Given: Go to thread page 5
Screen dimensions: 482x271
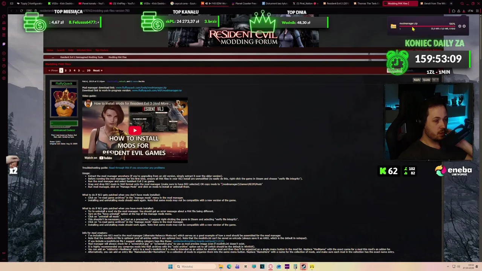Looking at the screenshot, I should click(x=79, y=70).
